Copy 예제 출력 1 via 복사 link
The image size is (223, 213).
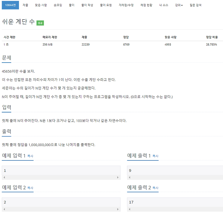(155, 156)
